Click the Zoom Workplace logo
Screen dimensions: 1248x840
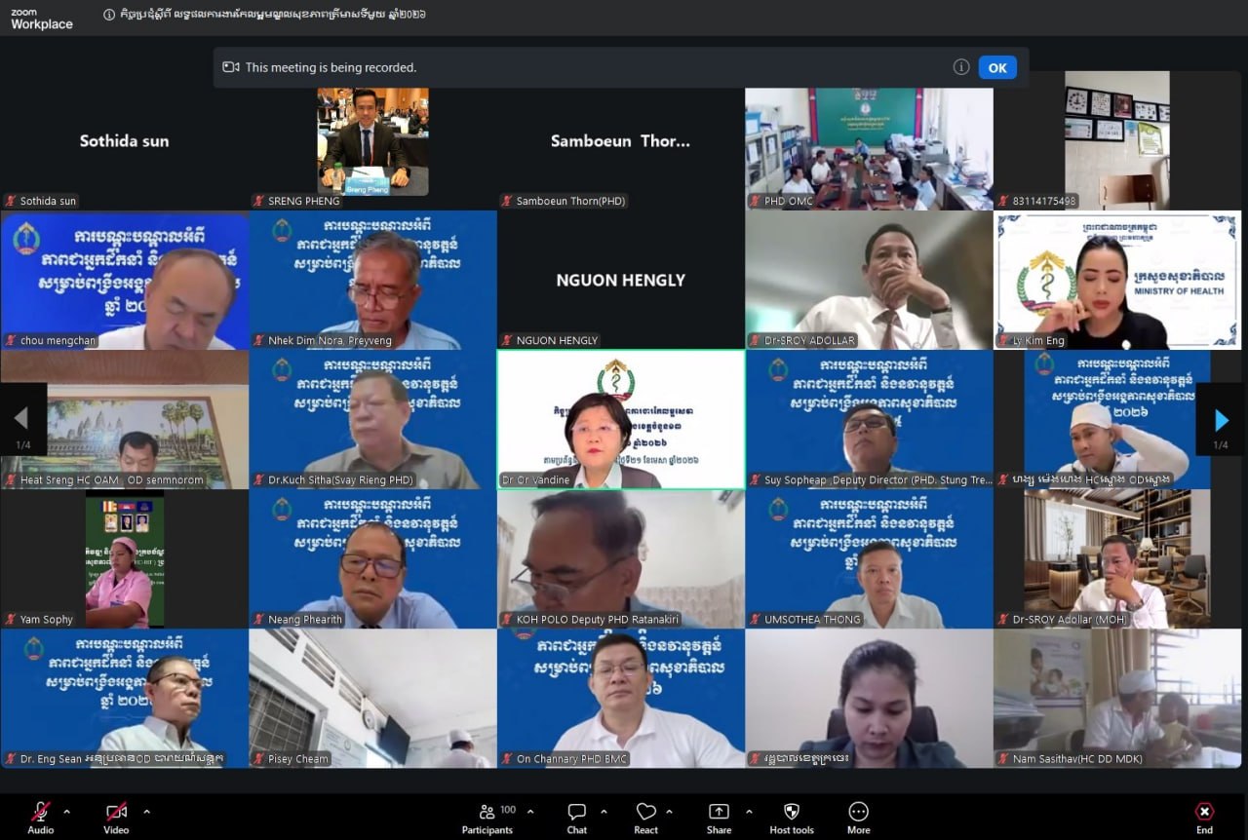coord(41,19)
